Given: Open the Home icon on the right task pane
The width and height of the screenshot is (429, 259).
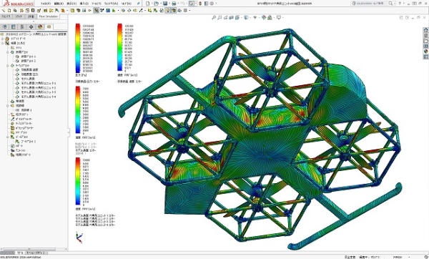Looking at the screenshot, I should click(x=425, y=30).
